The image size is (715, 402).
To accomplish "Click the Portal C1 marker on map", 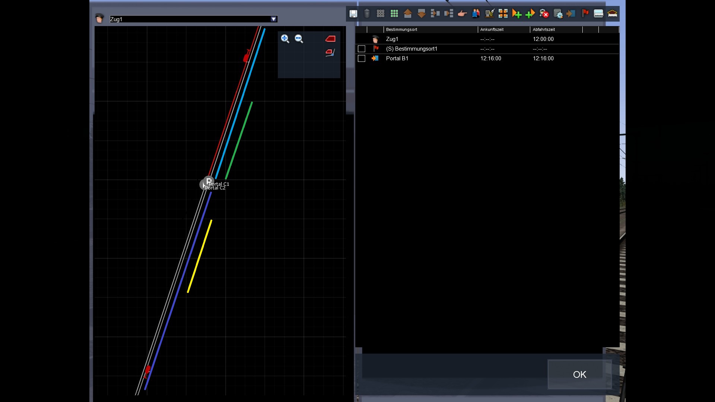I will [x=209, y=181].
